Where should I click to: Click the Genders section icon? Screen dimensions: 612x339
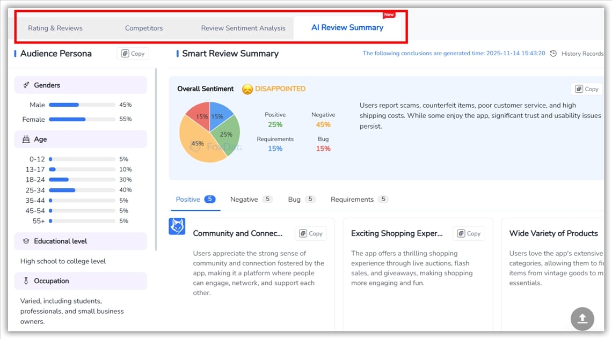(26, 85)
